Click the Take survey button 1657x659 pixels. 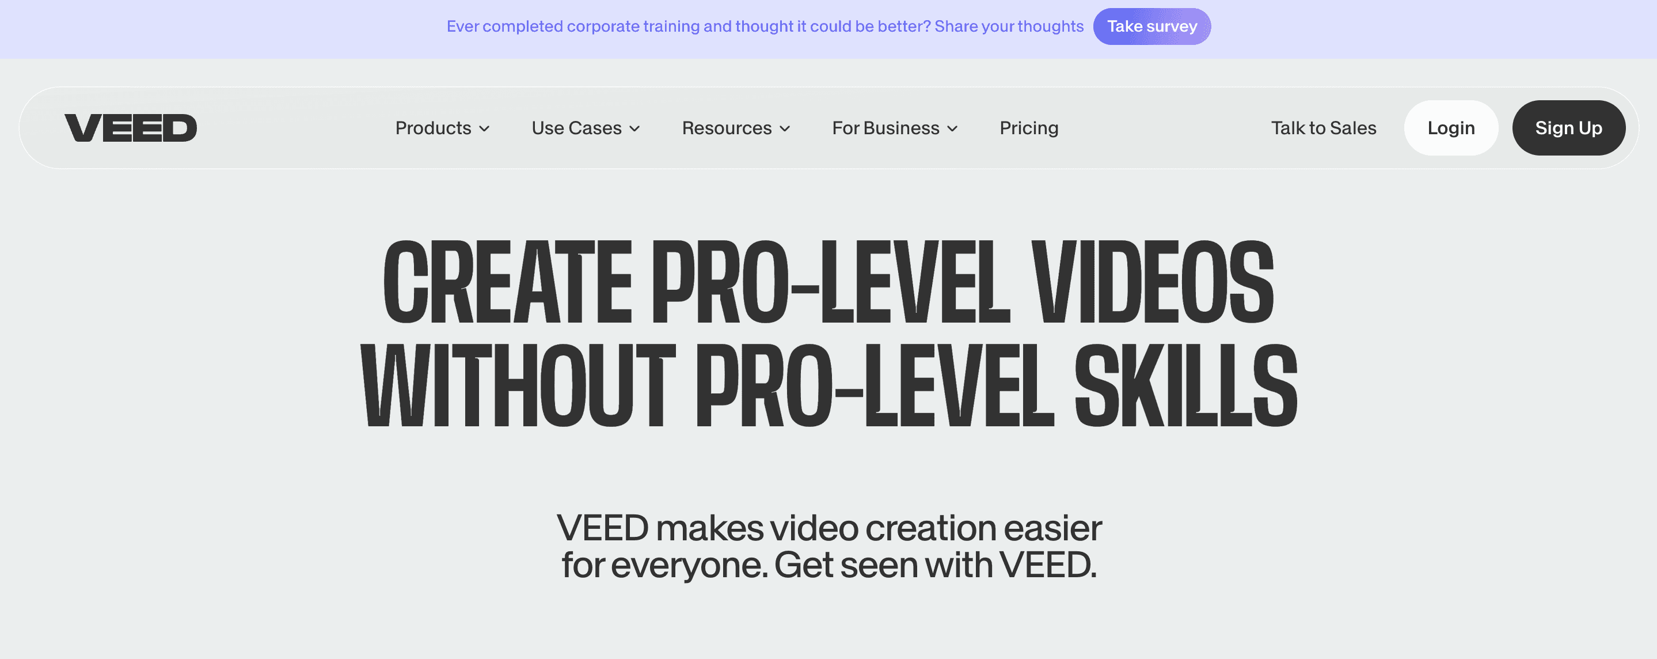(x=1152, y=25)
